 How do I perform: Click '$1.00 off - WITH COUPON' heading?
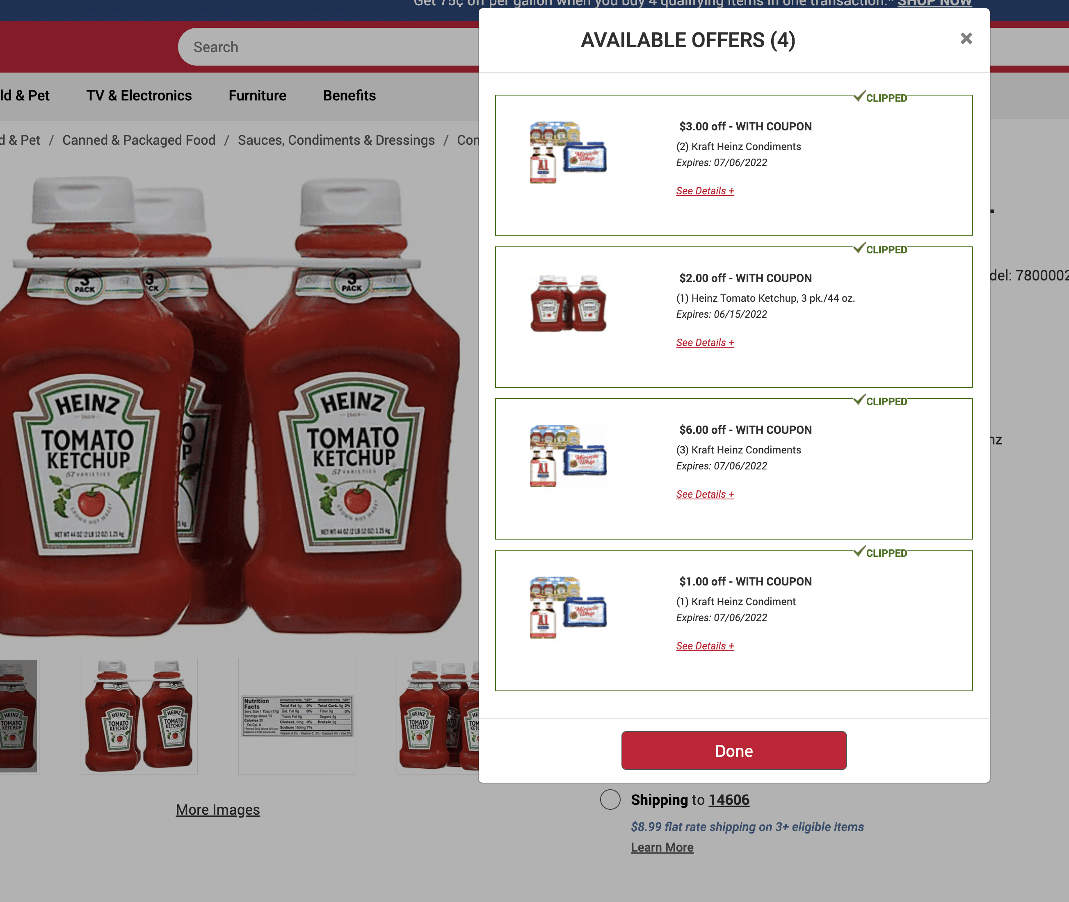pyautogui.click(x=745, y=581)
